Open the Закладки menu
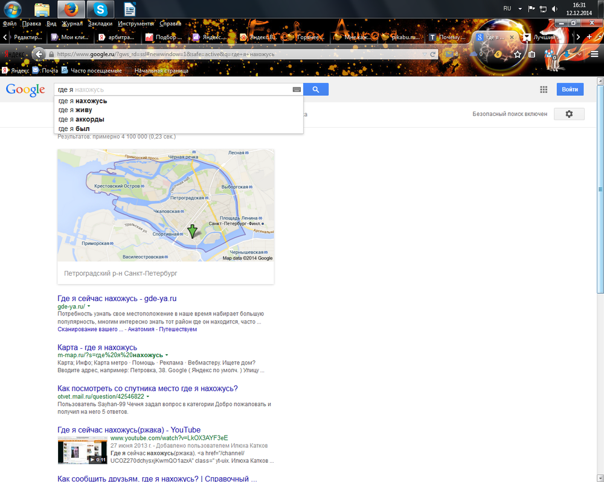 click(100, 24)
